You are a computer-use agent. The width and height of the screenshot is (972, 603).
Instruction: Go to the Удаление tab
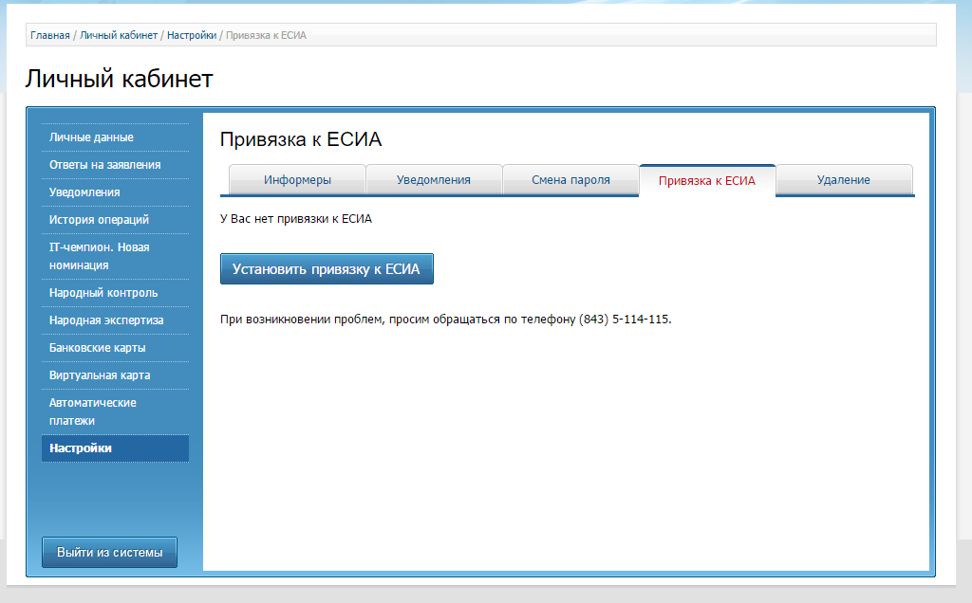pyautogui.click(x=843, y=180)
